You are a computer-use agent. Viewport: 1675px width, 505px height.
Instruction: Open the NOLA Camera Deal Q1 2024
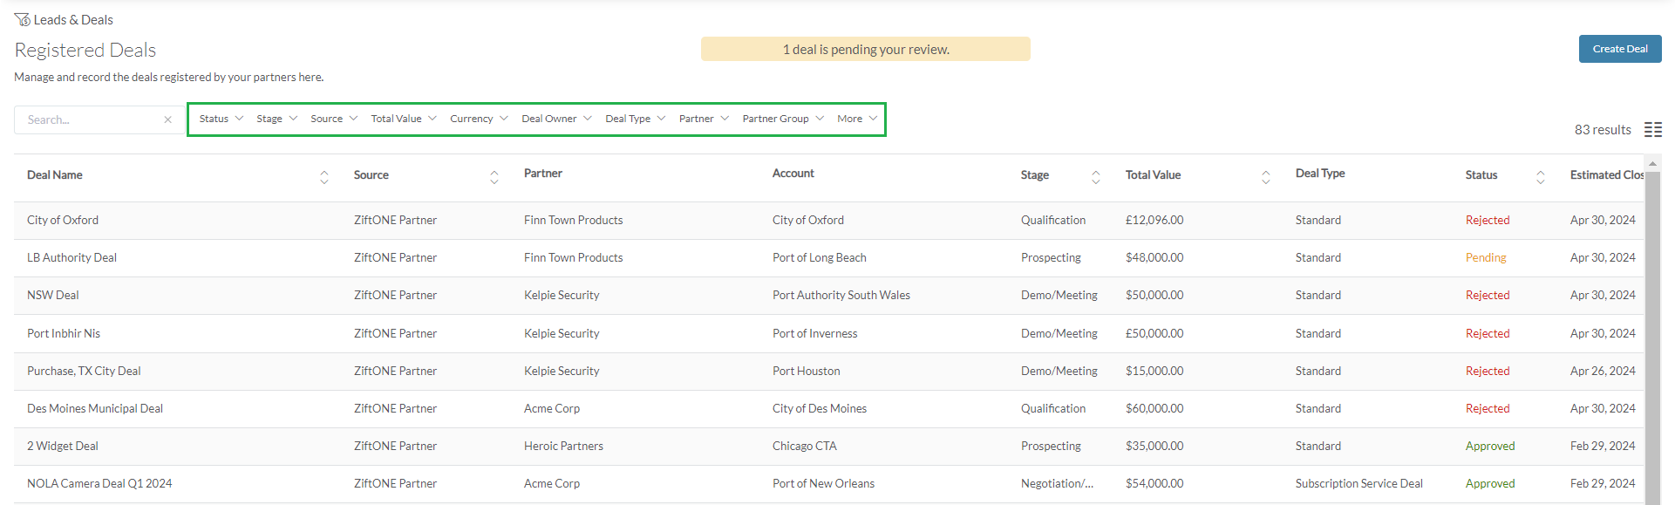click(x=99, y=483)
